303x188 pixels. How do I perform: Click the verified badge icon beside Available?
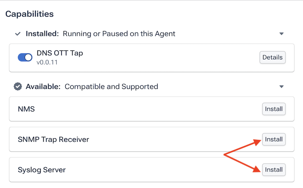click(x=18, y=87)
